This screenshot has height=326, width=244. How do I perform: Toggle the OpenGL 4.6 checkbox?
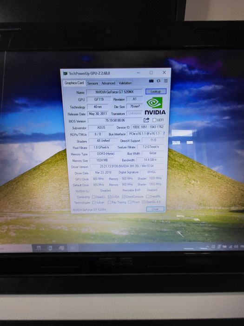pos(143,202)
